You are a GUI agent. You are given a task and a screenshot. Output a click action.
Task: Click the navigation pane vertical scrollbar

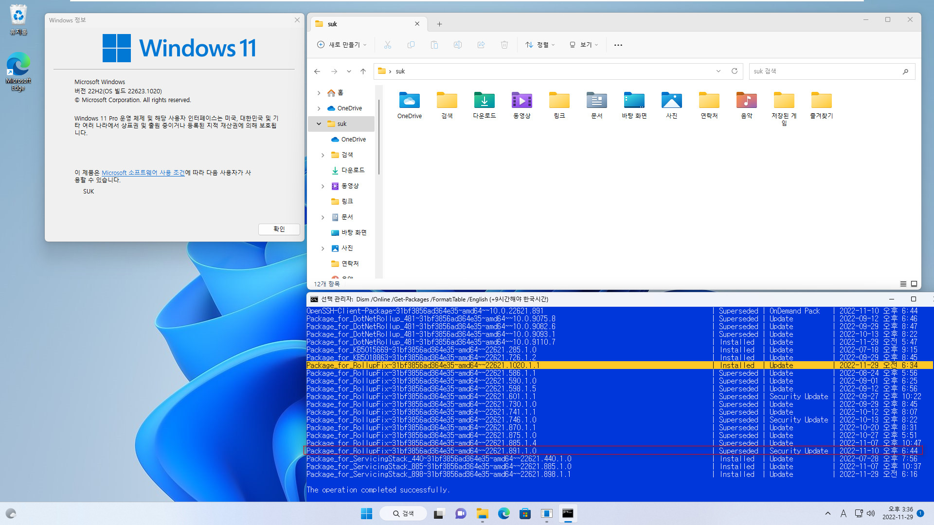pyautogui.click(x=379, y=136)
